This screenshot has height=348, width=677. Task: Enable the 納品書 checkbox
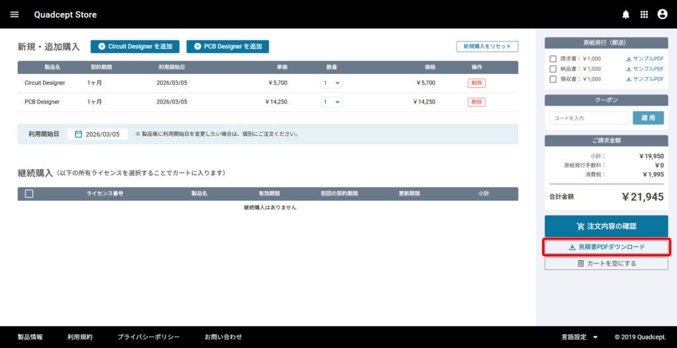point(553,69)
